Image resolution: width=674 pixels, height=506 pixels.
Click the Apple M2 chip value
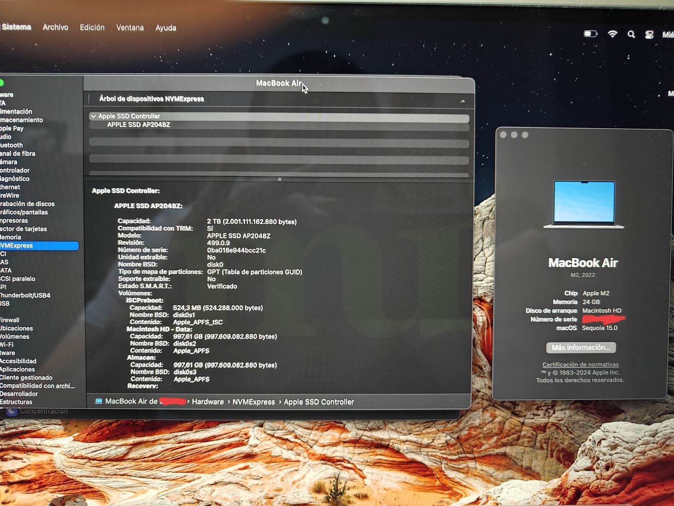(x=596, y=293)
